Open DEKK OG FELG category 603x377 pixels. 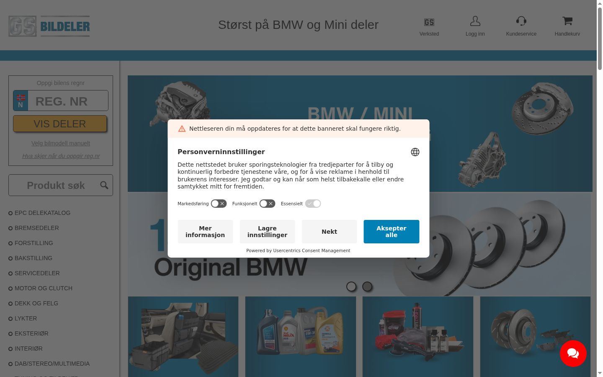pyautogui.click(x=36, y=303)
